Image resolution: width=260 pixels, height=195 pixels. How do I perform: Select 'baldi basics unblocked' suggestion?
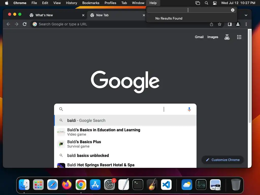pos(125,156)
